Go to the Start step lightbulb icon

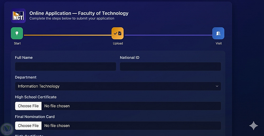[17, 33]
